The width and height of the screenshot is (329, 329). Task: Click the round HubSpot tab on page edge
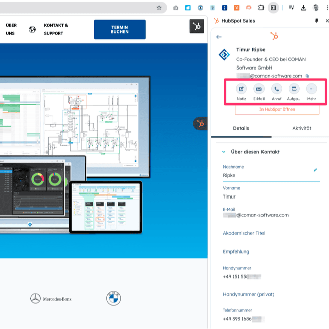click(200, 123)
